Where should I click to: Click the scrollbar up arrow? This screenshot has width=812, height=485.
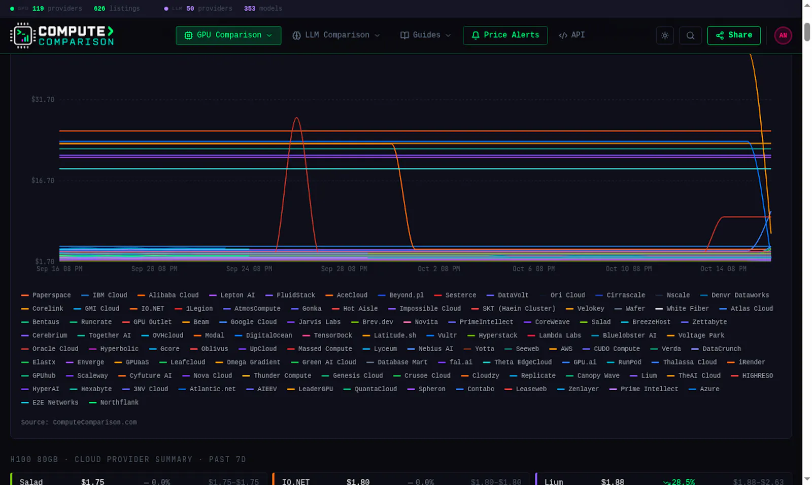807,5
